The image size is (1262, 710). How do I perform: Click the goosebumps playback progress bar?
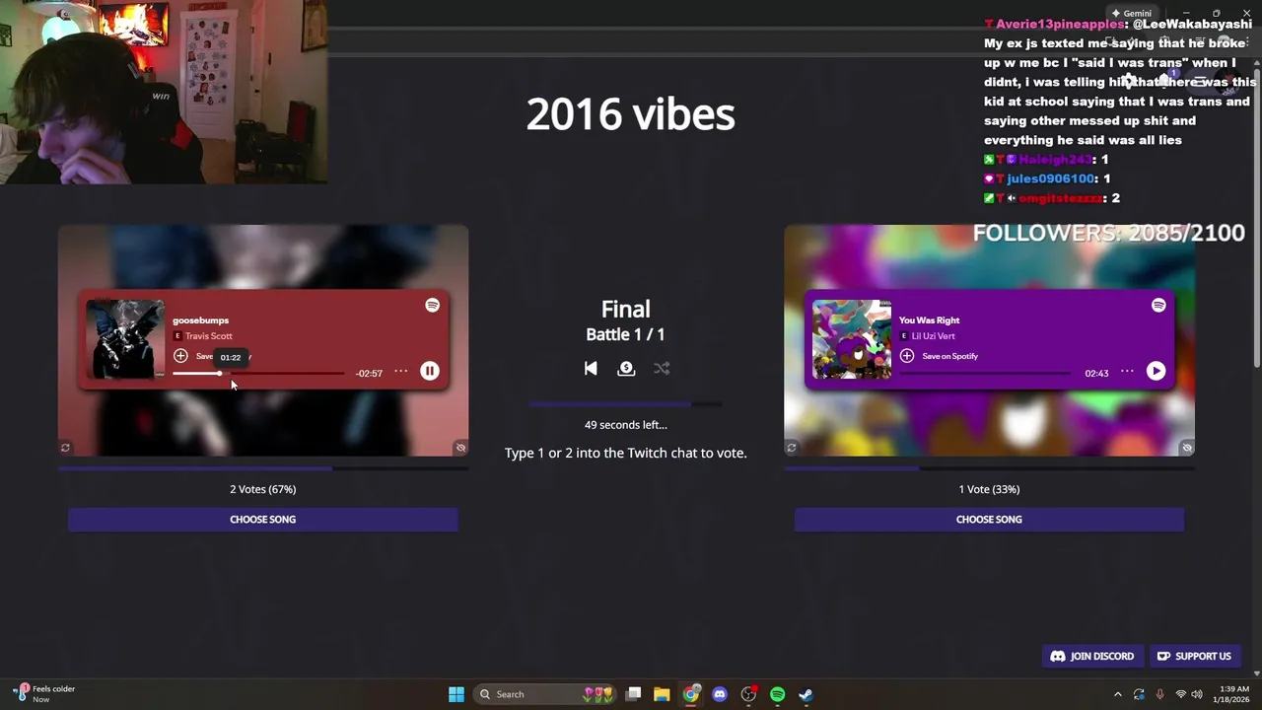(x=259, y=374)
